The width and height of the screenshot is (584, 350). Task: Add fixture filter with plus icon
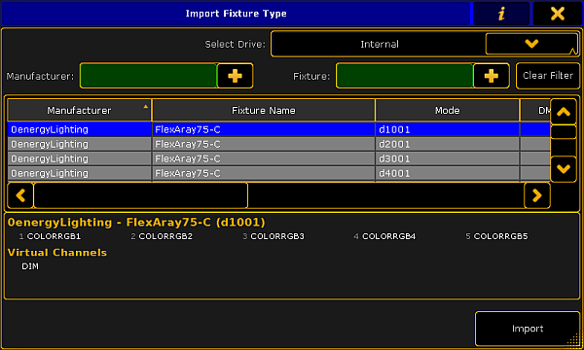(x=492, y=76)
